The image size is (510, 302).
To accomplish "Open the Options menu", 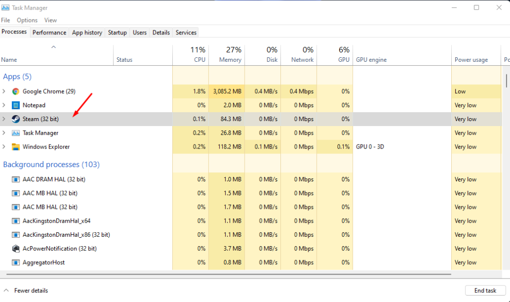I will [27, 20].
